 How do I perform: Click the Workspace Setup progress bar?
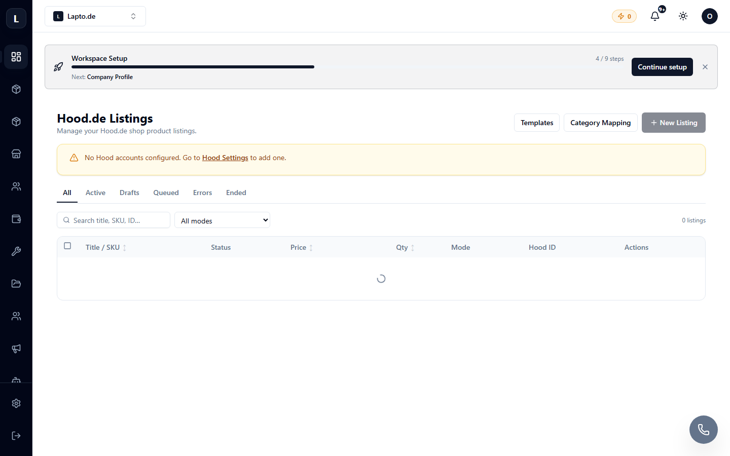pyautogui.click(x=348, y=67)
